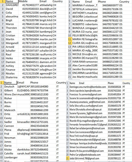Select email pt@pedrotaboada.com
The width and height of the screenshot is (132, 162).
(x=93, y=155)
